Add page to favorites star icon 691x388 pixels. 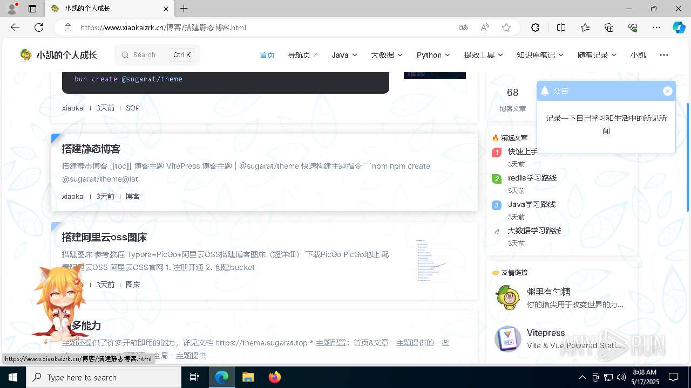click(x=506, y=27)
